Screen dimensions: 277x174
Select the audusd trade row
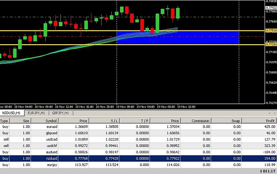tap(138, 152)
